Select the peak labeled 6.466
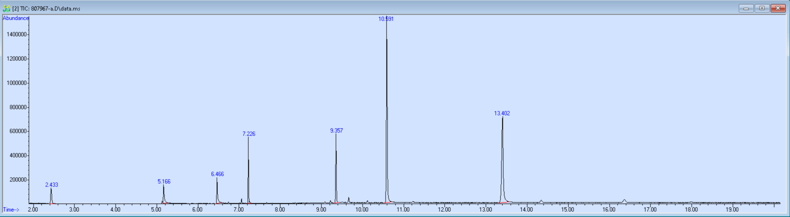790x217 pixels. (x=217, y=174)
